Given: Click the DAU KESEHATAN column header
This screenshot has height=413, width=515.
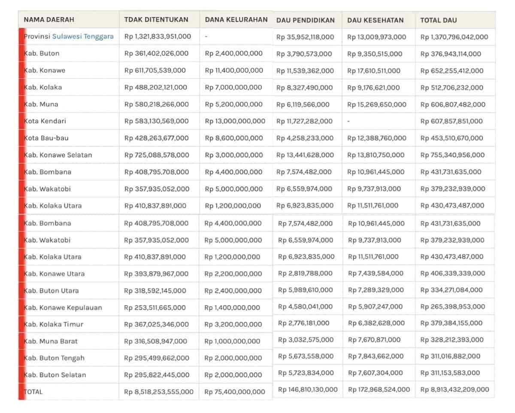Looking at the screenshot, I should coord(375,20).
